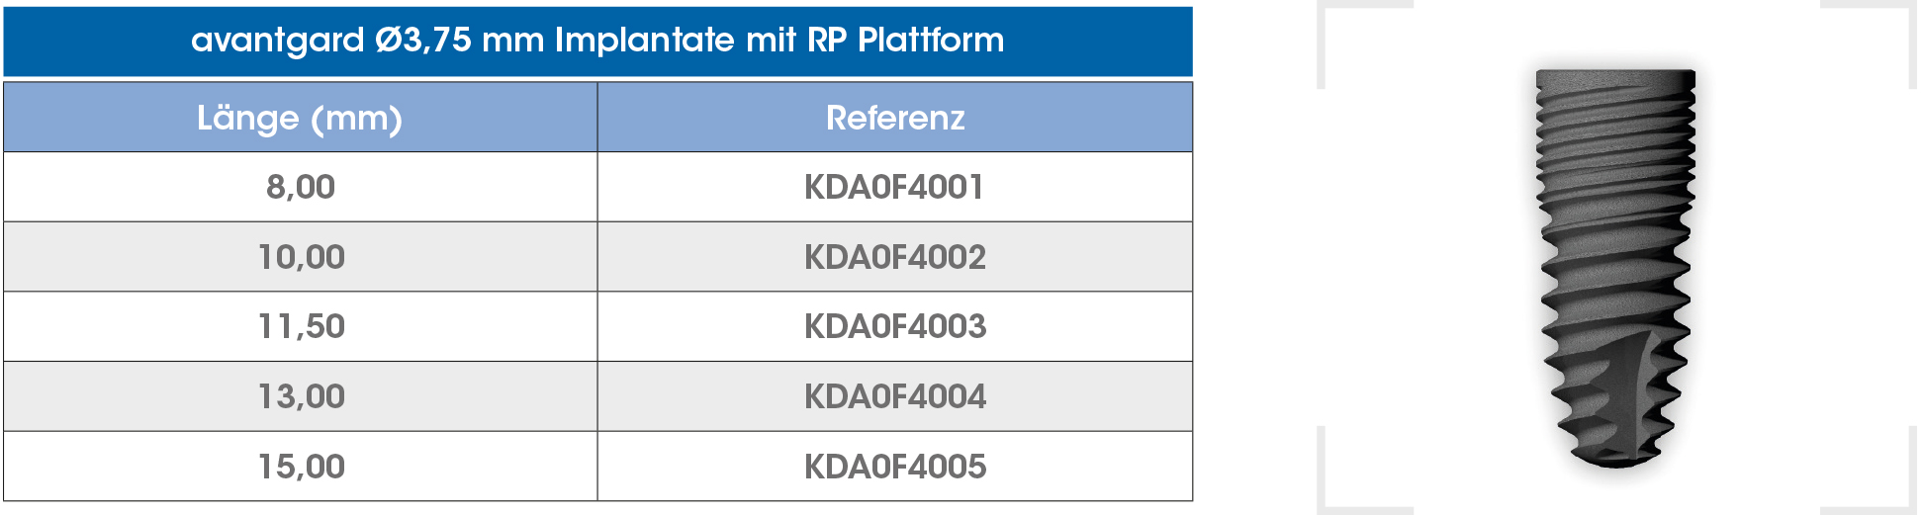The height and width of the screenshot is (515, 1921).
Task: Click the top-left image frame corner bracket
Action: tap(1363, 43)
